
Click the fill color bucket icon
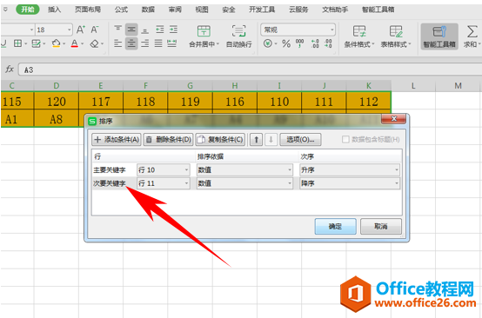coord(56,43)
